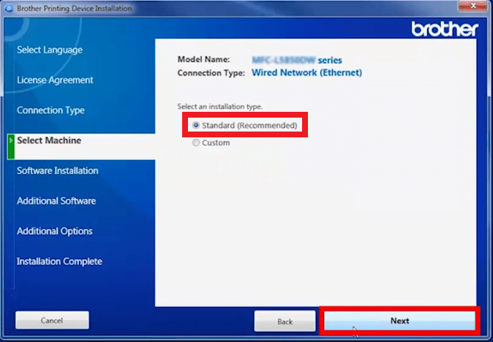The width and height of the screenshot is (493, 342).
Task: Click the Next button
Action: (x=399, y=321)
